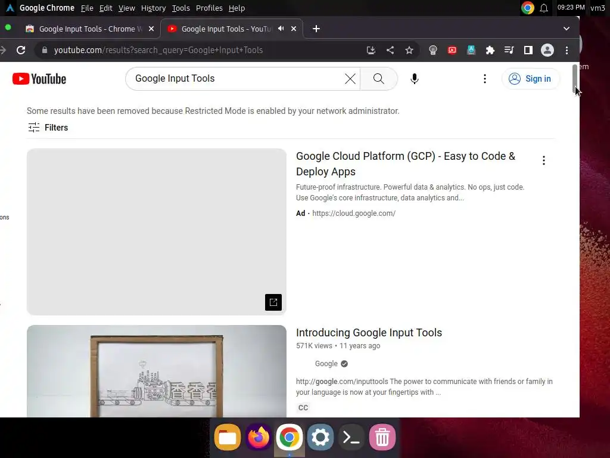Click the Google Chrome dock icon
The image size is (610, 458).
(x=289, y=437)
